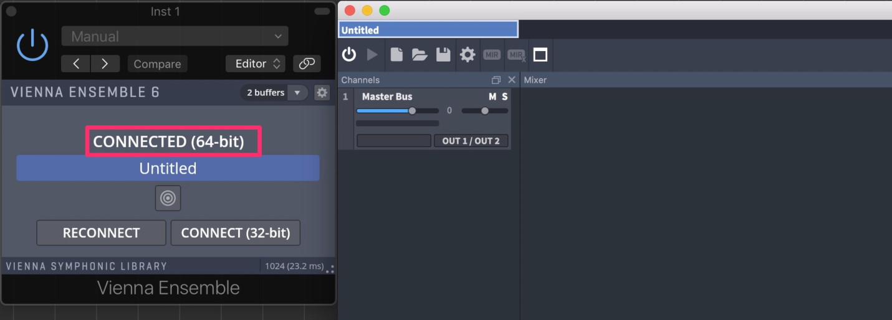The image size is (892, 320).
Task: Click the play button in the toolbar
Action: (372, 55)
